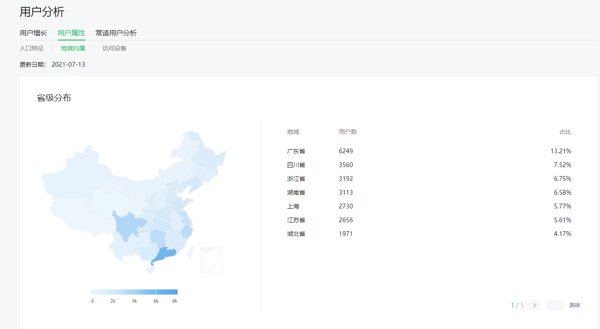Click the 占比 column header

pos(565,132)
